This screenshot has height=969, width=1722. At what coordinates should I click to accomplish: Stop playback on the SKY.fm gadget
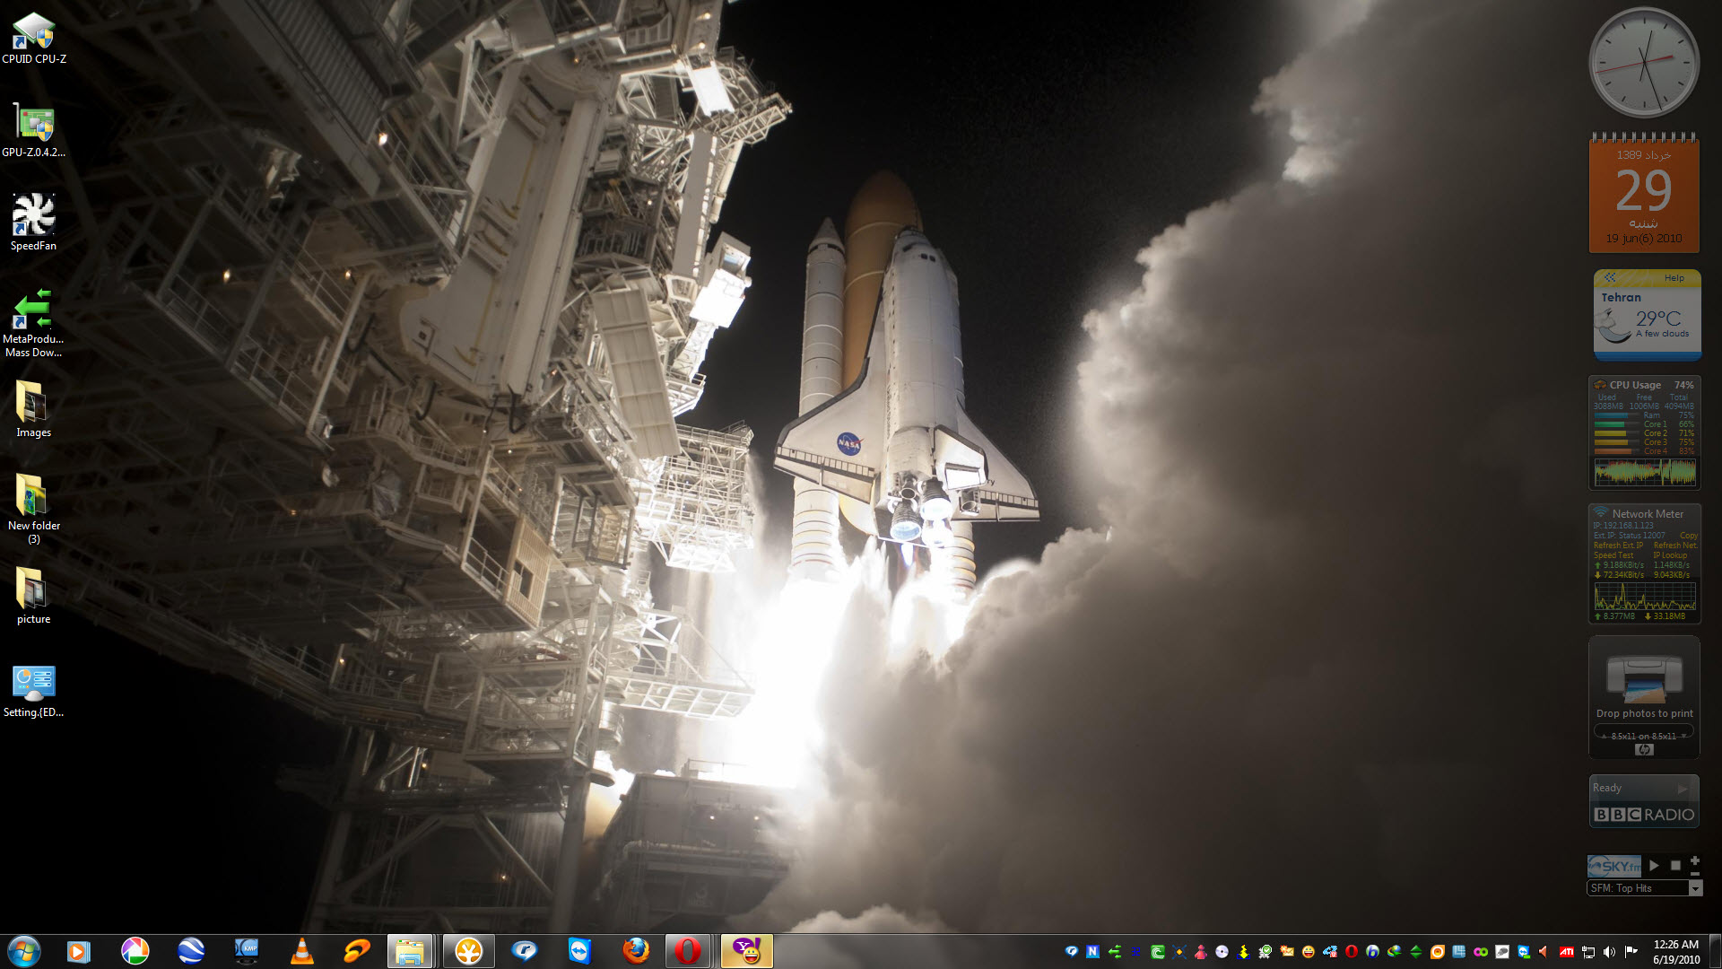pyautogui.click(x=1674, y=866)
